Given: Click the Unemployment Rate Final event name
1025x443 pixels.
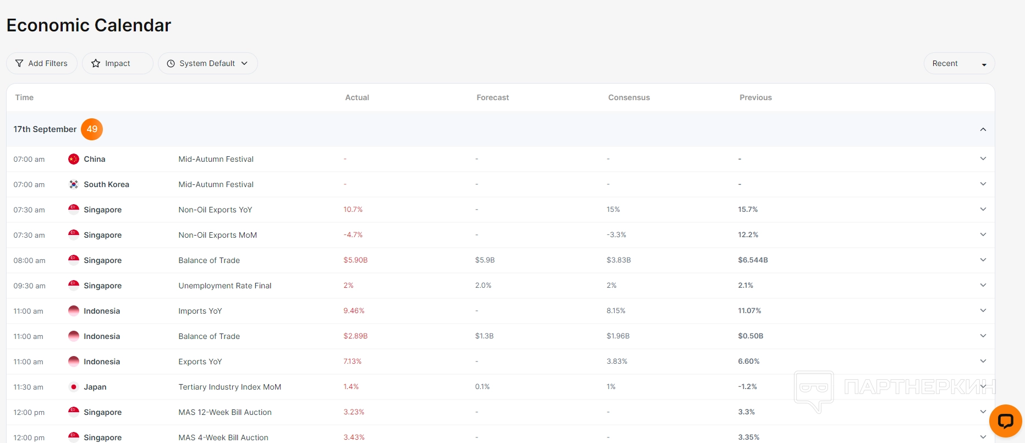Looking at the screenshot, I should (x=225, y=286).
